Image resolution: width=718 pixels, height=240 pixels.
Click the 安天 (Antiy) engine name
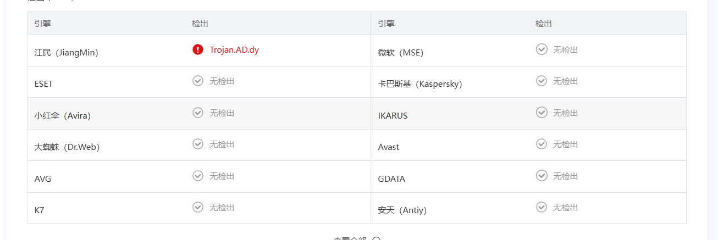coord(402,210)
